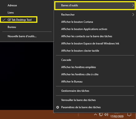Select Afficher les fenêtres côte à côte

point(95,74)
